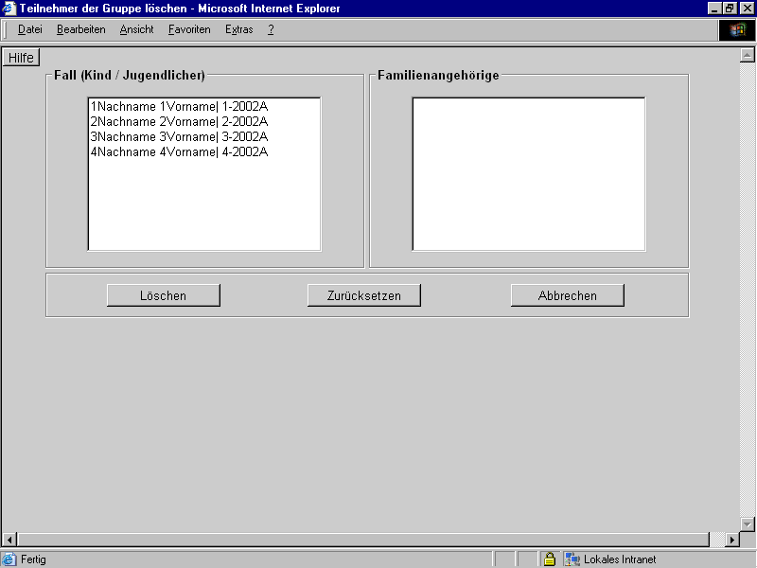Click the horizontal scrollbar right arrow

[x=731, y=540]
